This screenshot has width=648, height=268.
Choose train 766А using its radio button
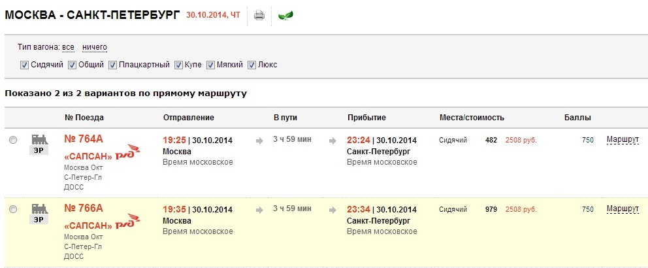coord(13,209)
